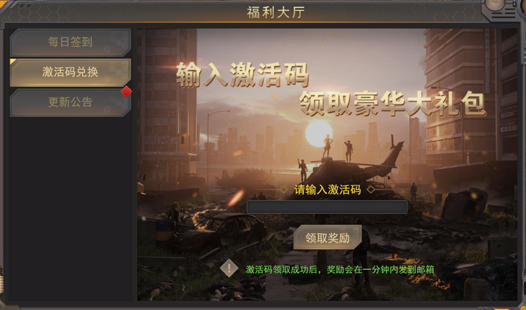Click diamond ornament right of 请输入激活码
This screenshot has height=310, width=526.
coord(371,190)
